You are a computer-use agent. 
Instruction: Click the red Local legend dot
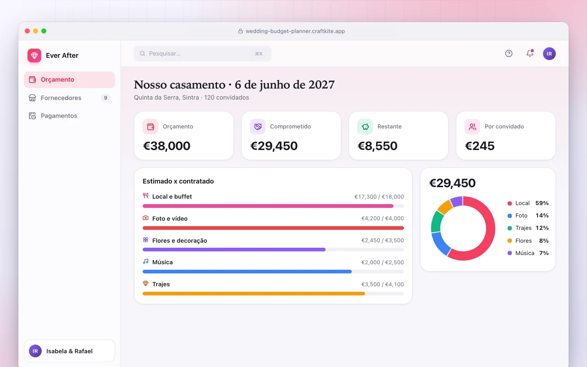coord(509,203)
